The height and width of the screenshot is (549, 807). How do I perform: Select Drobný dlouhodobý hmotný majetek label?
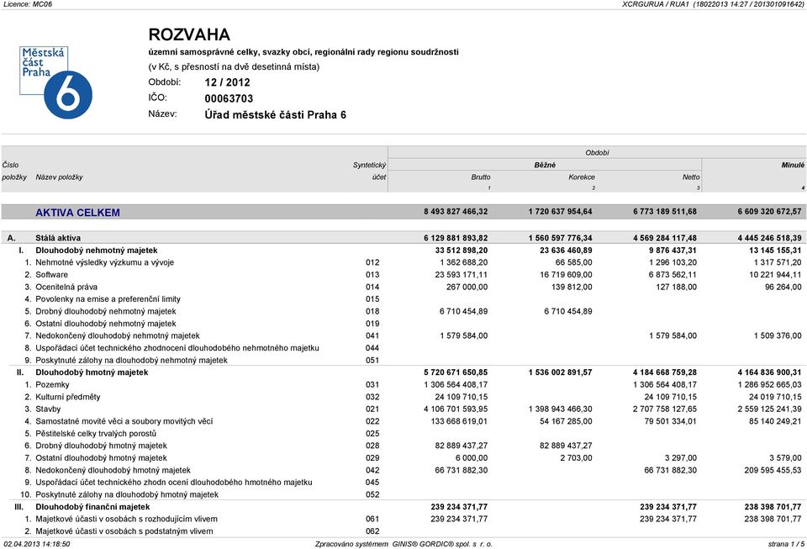tap(102, 446)
